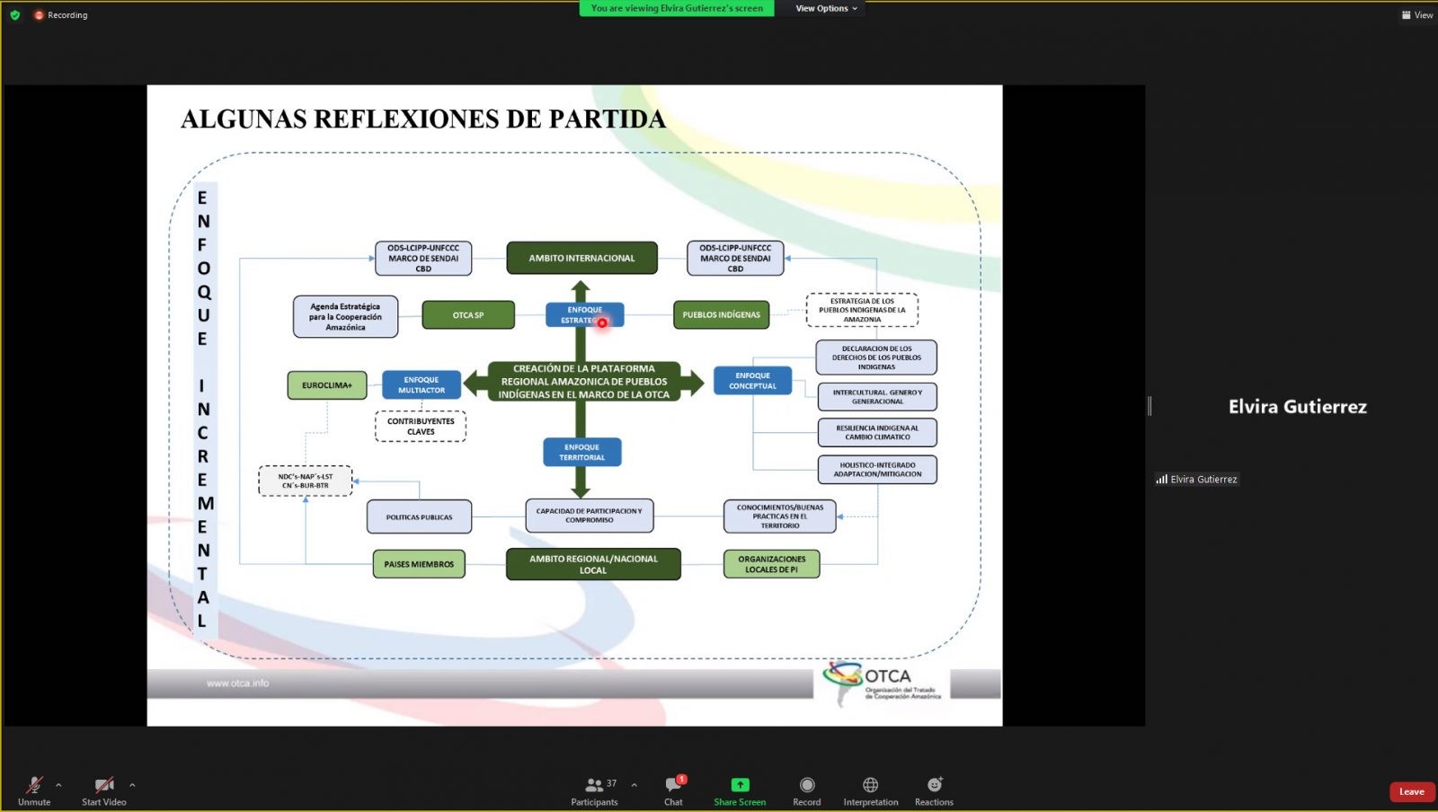Open the Reactions menu
The width and height of the screenshot is (1438, 812).
[934, 785]
